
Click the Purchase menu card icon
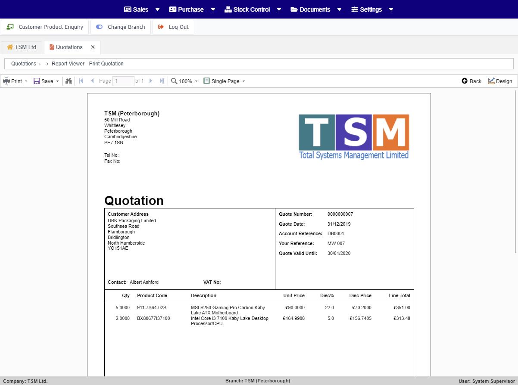172,9
